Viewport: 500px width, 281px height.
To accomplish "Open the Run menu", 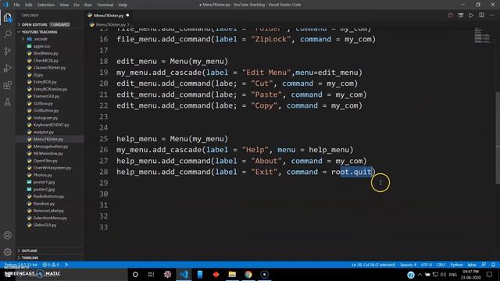I will pyautogui.click(x=88, y=5).
